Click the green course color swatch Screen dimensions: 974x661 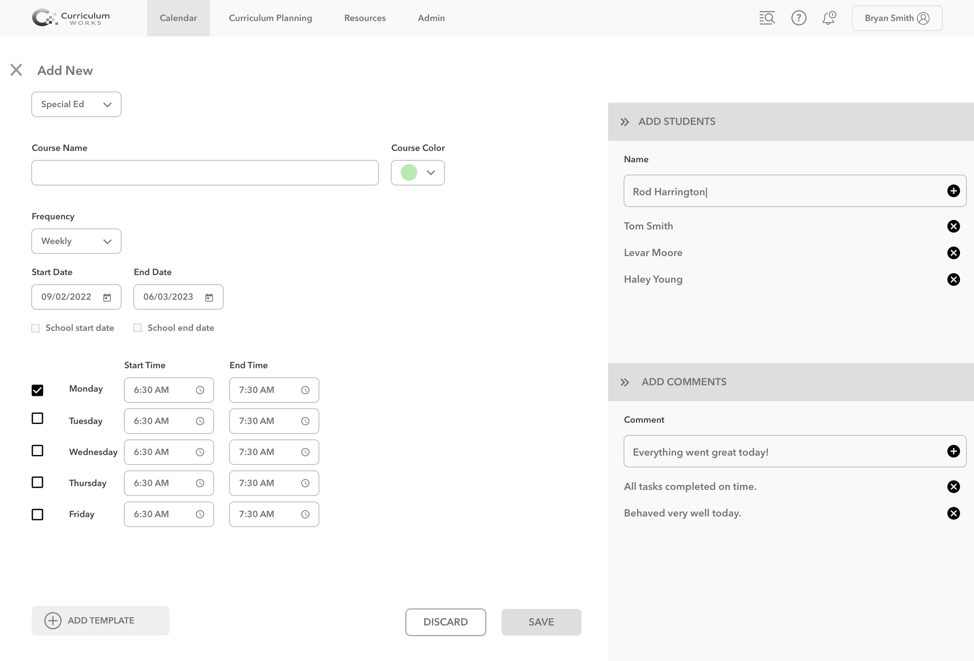coord(409,172)
